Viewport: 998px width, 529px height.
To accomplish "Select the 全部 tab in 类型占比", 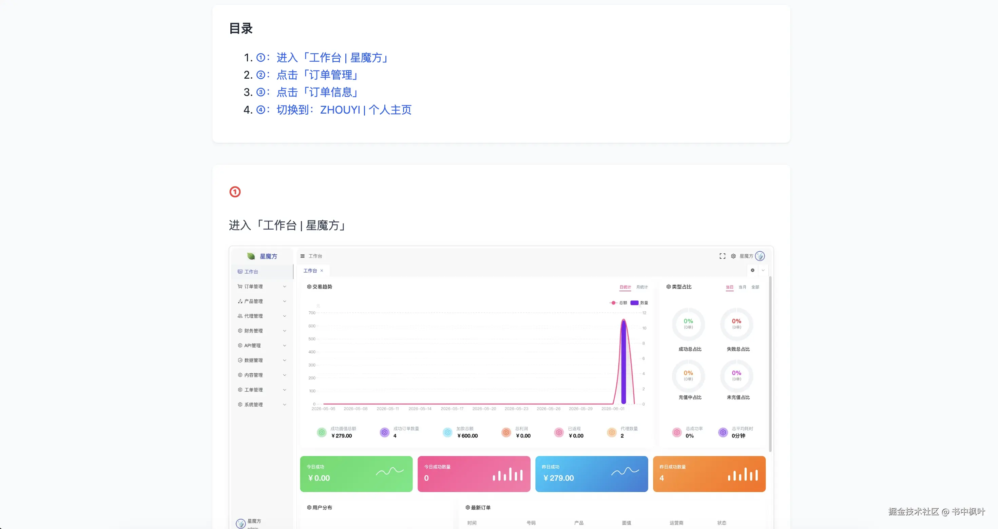I will (x=755, y=287).
